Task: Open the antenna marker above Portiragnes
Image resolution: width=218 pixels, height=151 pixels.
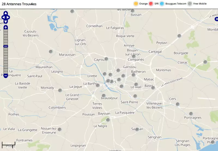Action: pyautogui.click(x=191, y=114)
